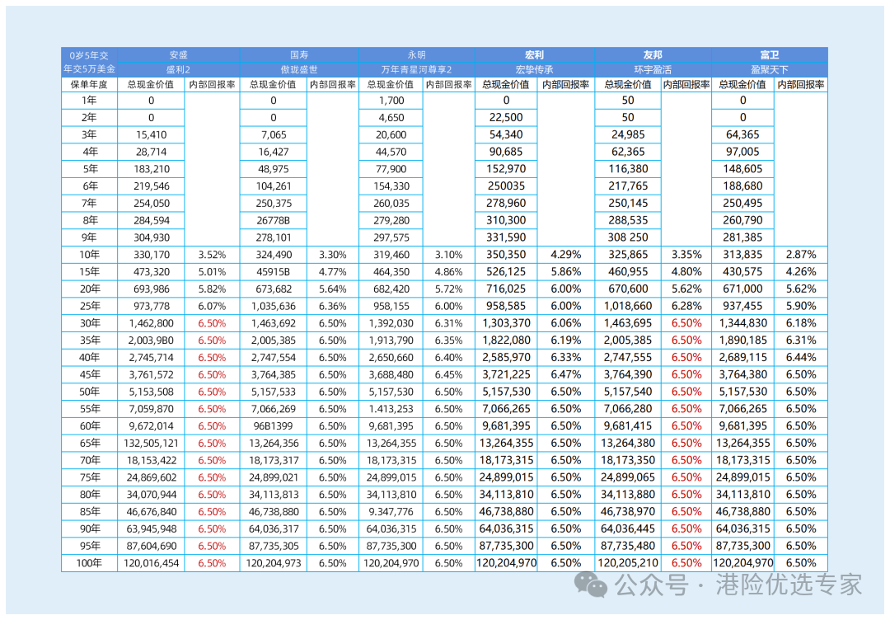Click the 保单年度 column header
This screenshot has width=890, height=620.
tap(89, 85)
